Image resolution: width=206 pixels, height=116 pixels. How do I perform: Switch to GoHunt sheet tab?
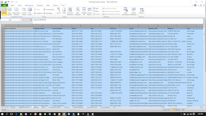click(x=67, y=107)
